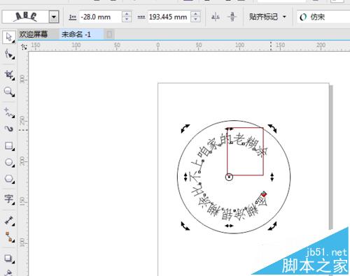The image size is (350, 276).
Task: Decrease the -28.0 mm distance value
Action: [127, 20]
